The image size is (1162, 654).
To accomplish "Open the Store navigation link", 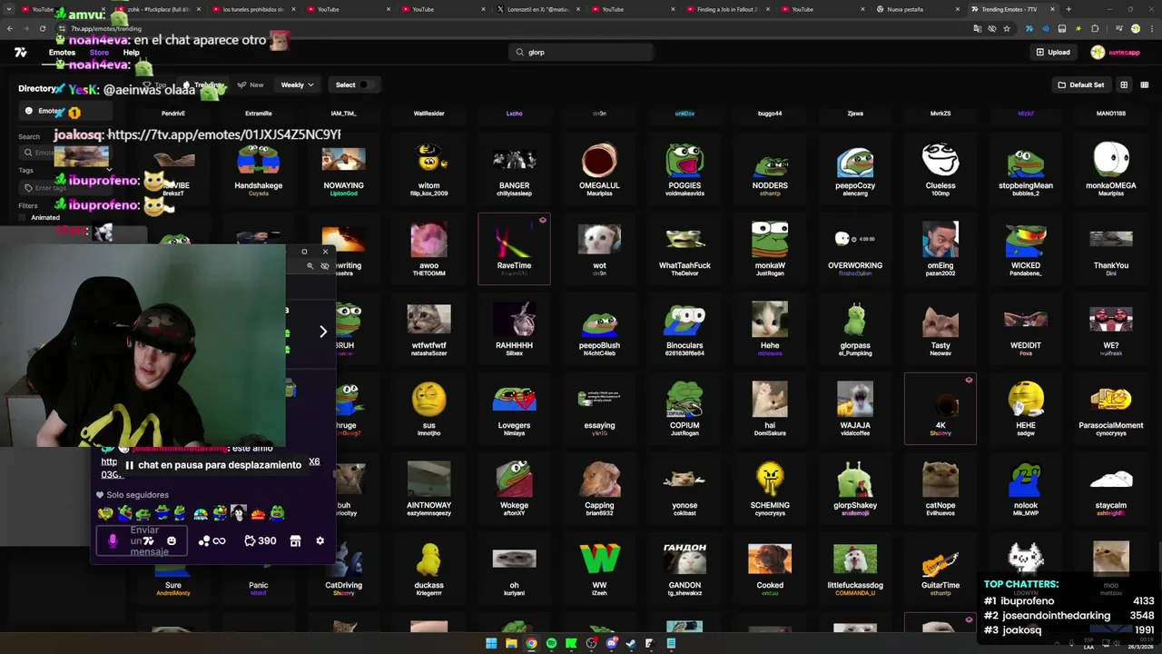I will [99, 53].
